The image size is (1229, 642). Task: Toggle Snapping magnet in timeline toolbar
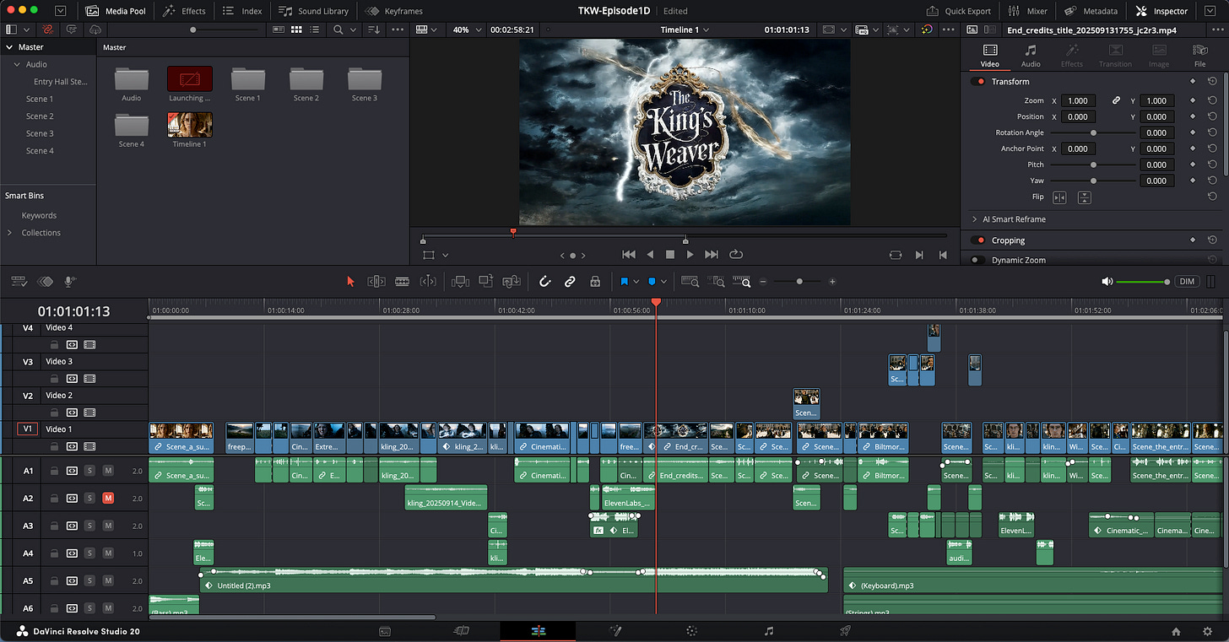(545, 282)
